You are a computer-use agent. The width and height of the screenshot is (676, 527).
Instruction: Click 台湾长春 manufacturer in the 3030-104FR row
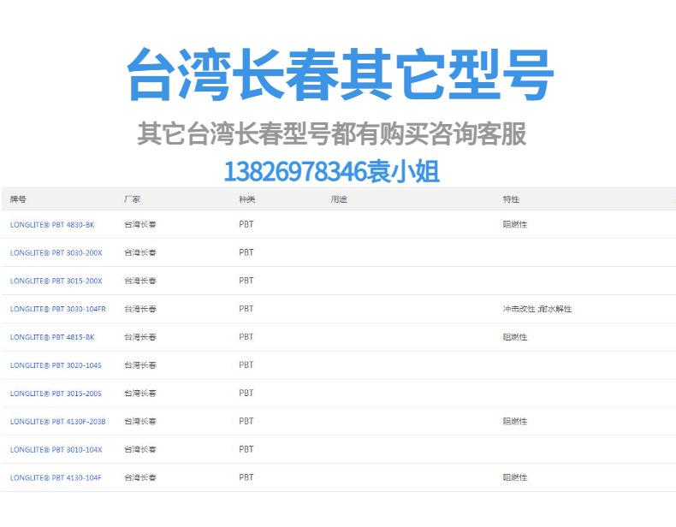pyautogui.click(x=140, y=309)
